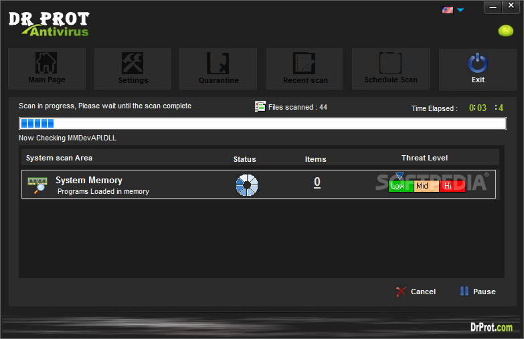
Task: Click the Threat Level column header
Action: coord(424,158)
